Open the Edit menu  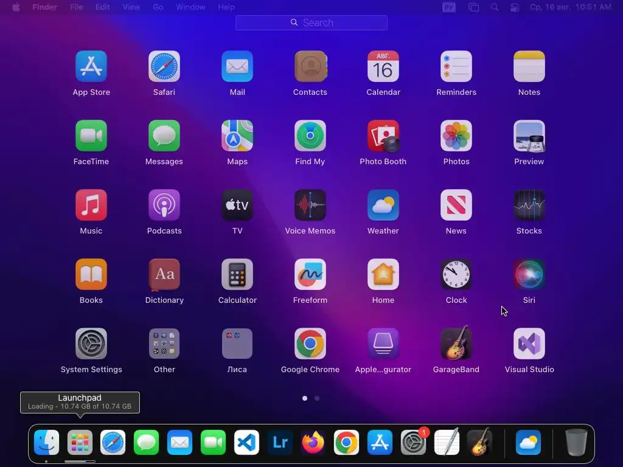click(102, 7)
